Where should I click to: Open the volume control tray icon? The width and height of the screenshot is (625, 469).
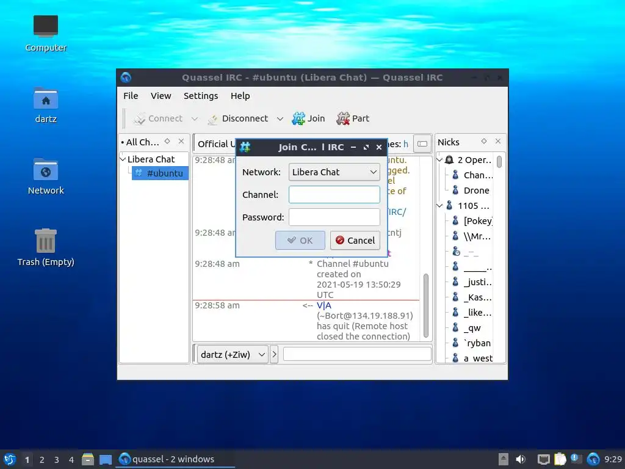pos(521,459)
